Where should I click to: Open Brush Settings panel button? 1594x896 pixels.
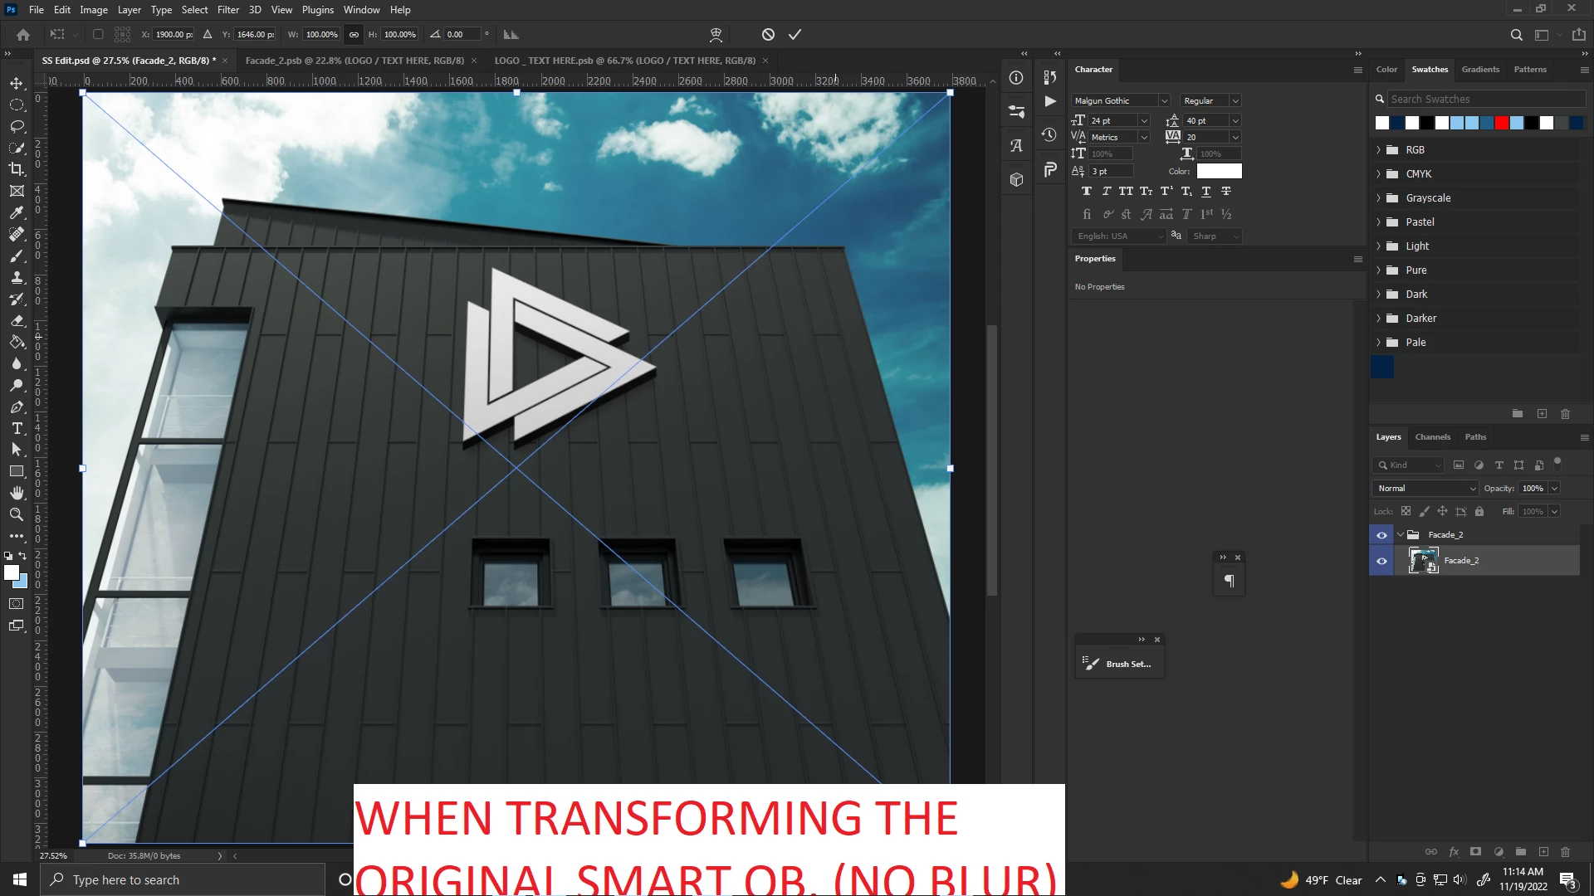tap(1119, 664)
